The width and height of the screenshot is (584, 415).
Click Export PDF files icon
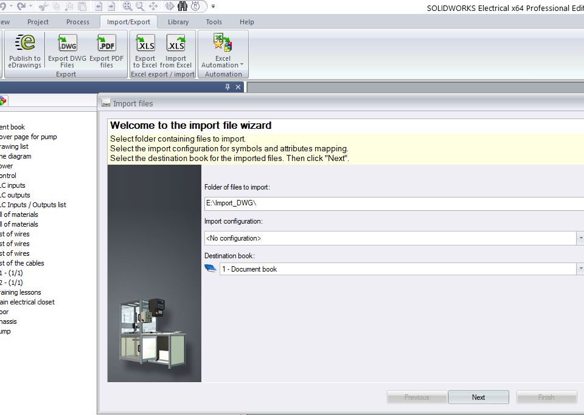pyautogui.click(x=106, y=51)
